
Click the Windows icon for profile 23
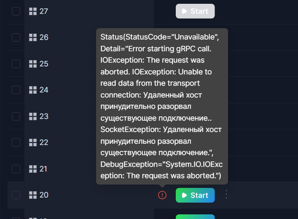(x=33, y=116)
